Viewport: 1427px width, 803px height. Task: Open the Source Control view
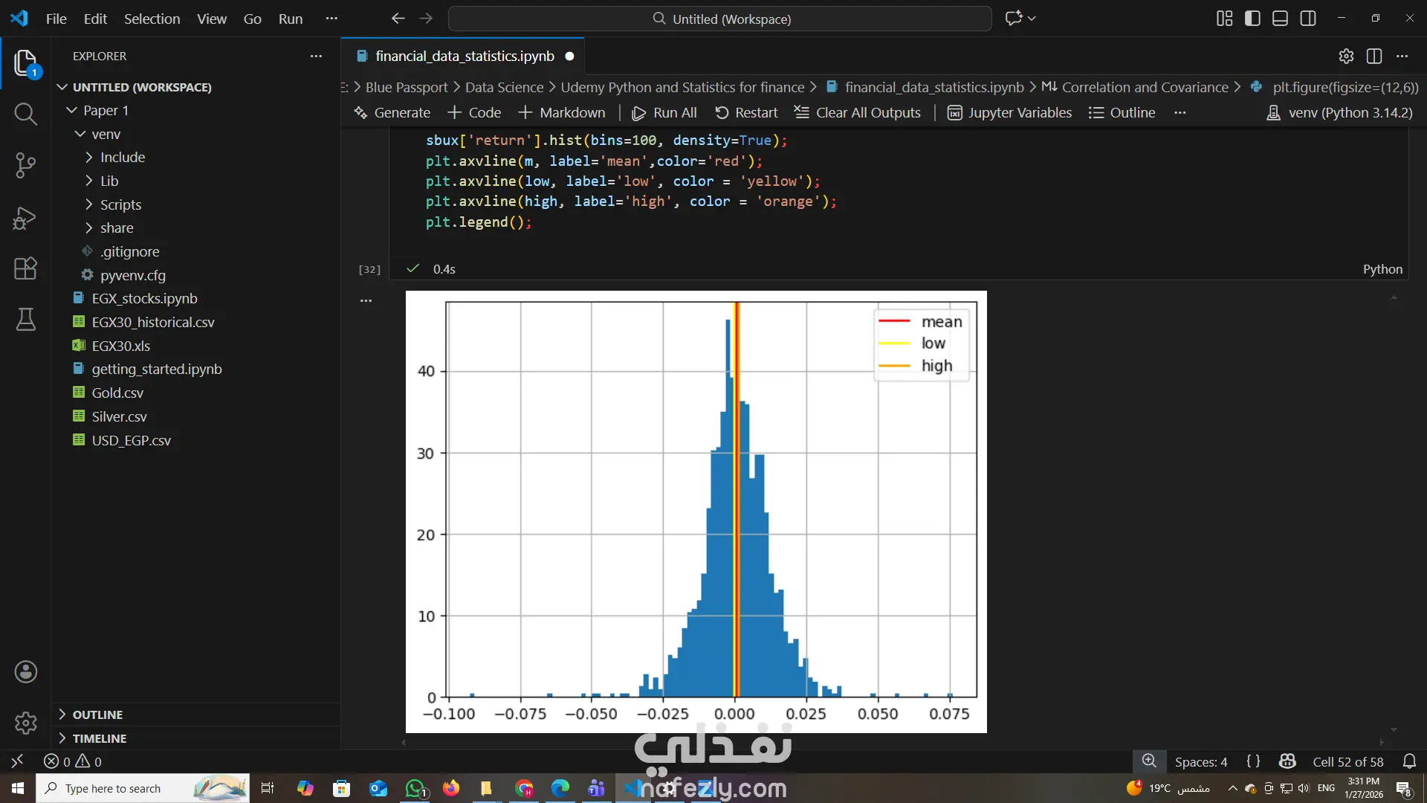pyautogui.click(x=25, y=165)
